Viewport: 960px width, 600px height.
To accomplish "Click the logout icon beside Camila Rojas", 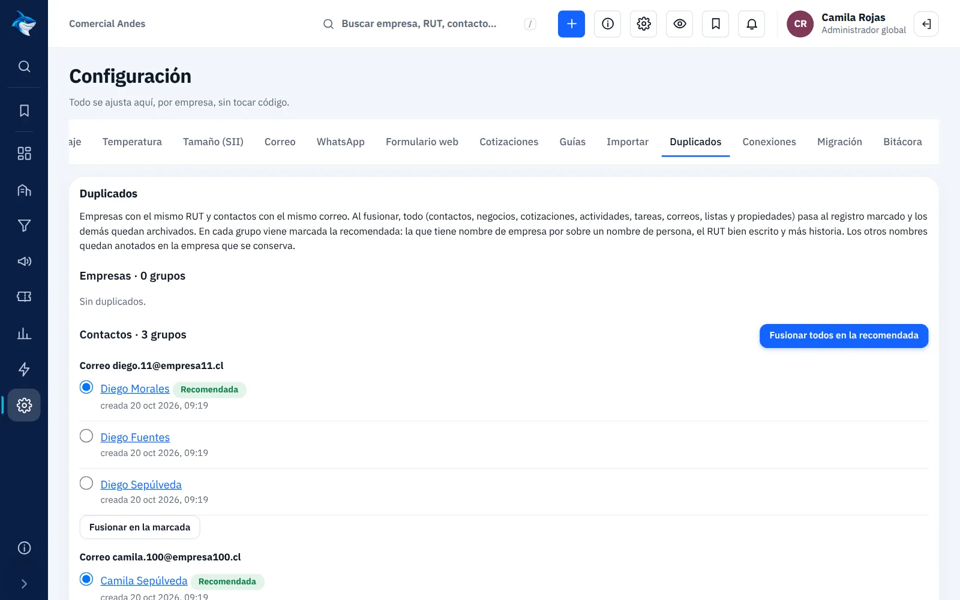I will 926,24.
